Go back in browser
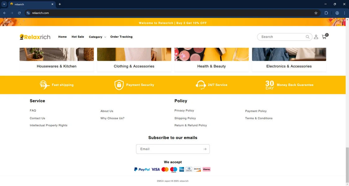The height and width of the screenshot is (186, 349). click(5, 13)
